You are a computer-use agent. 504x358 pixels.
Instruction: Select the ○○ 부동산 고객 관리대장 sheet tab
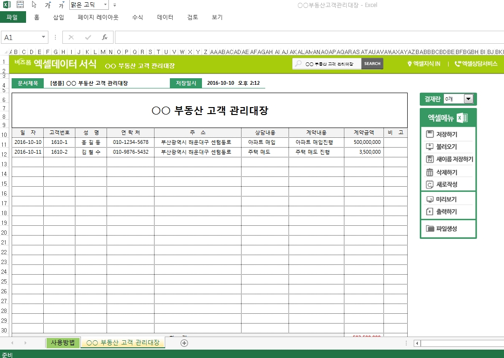[x=123, y=343]
